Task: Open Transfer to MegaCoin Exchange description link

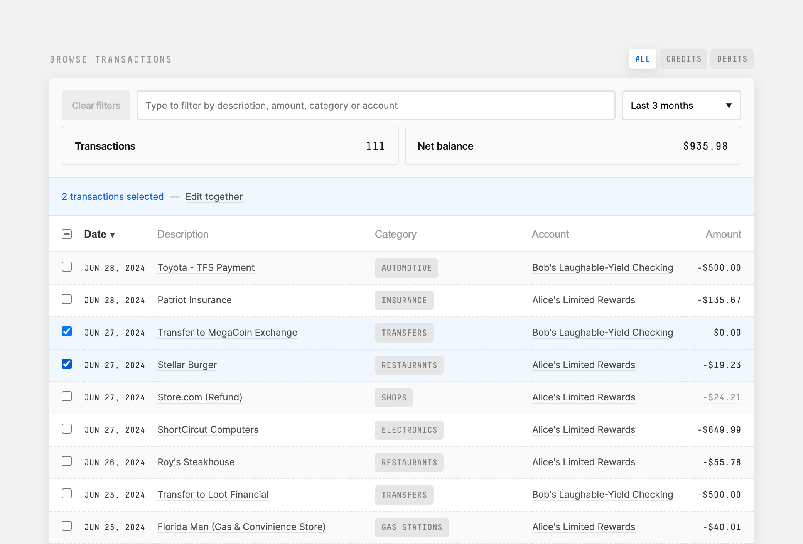Action: pos(228,333)
